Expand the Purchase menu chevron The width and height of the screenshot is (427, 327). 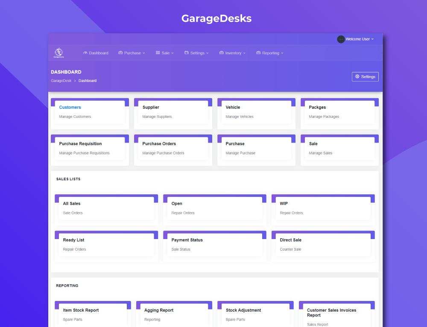click(x=144, y=53)
